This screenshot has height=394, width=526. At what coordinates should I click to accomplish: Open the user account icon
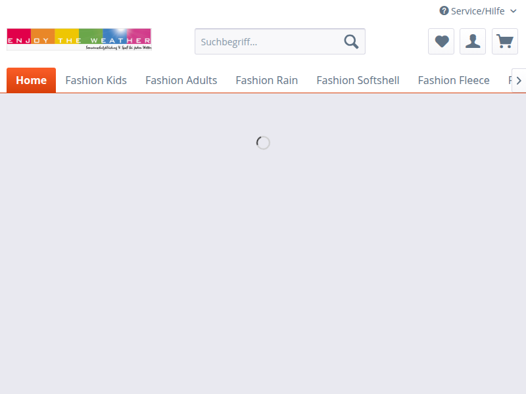coord(473,41)
